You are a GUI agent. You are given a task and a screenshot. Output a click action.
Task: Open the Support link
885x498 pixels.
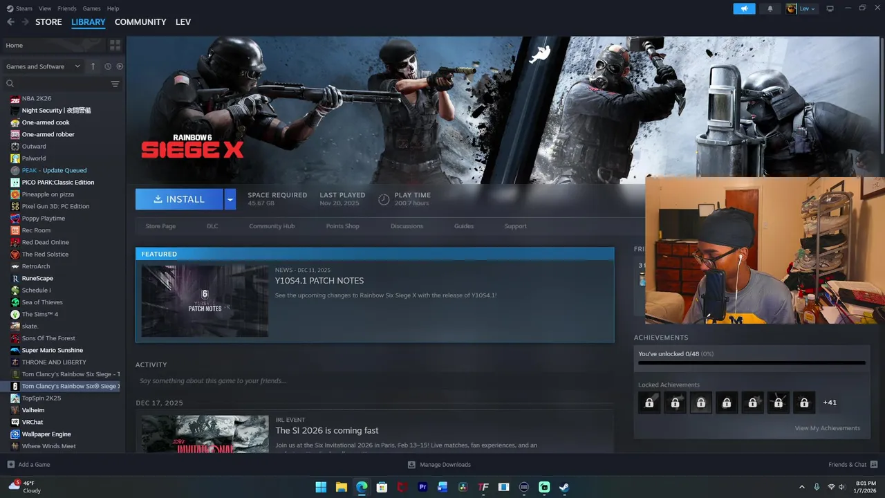pos(515,226)
